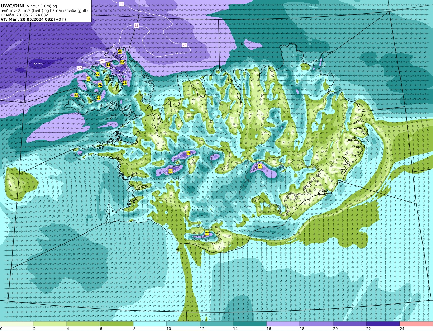Pick the 14–16 m/s dark teal legend swatch
The height and width of the screenshot is (331, 433).
click(x=250, y=324)
